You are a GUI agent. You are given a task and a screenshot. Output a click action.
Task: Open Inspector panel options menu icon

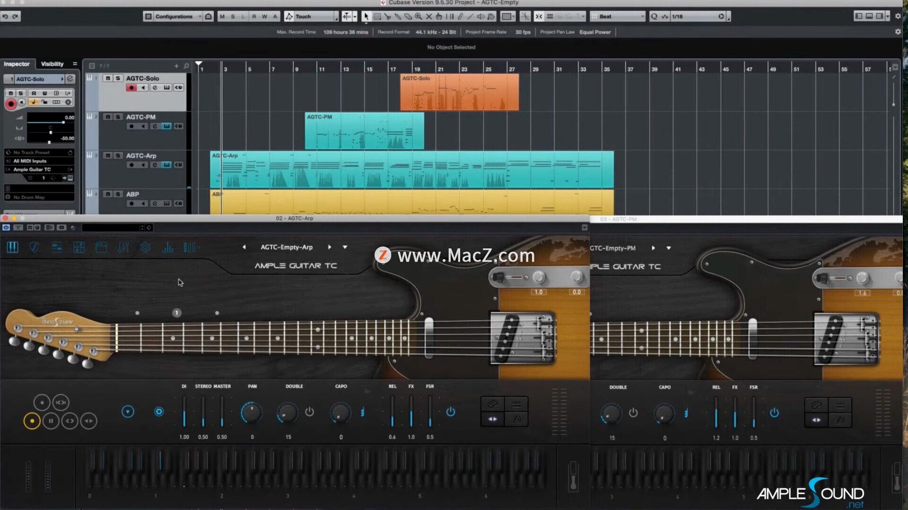[75, 64]
